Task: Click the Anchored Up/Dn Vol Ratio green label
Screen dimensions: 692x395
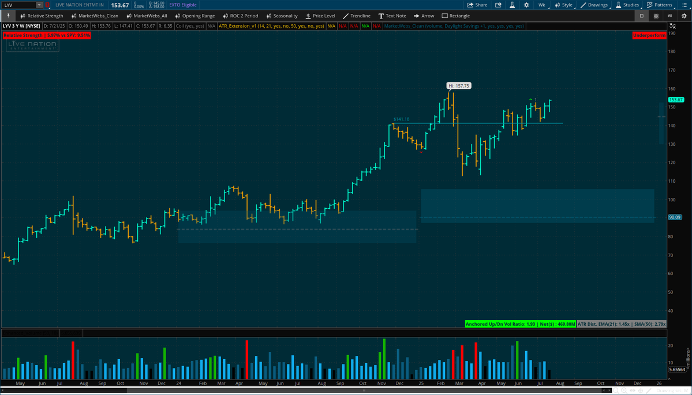Action: [521, 324]
